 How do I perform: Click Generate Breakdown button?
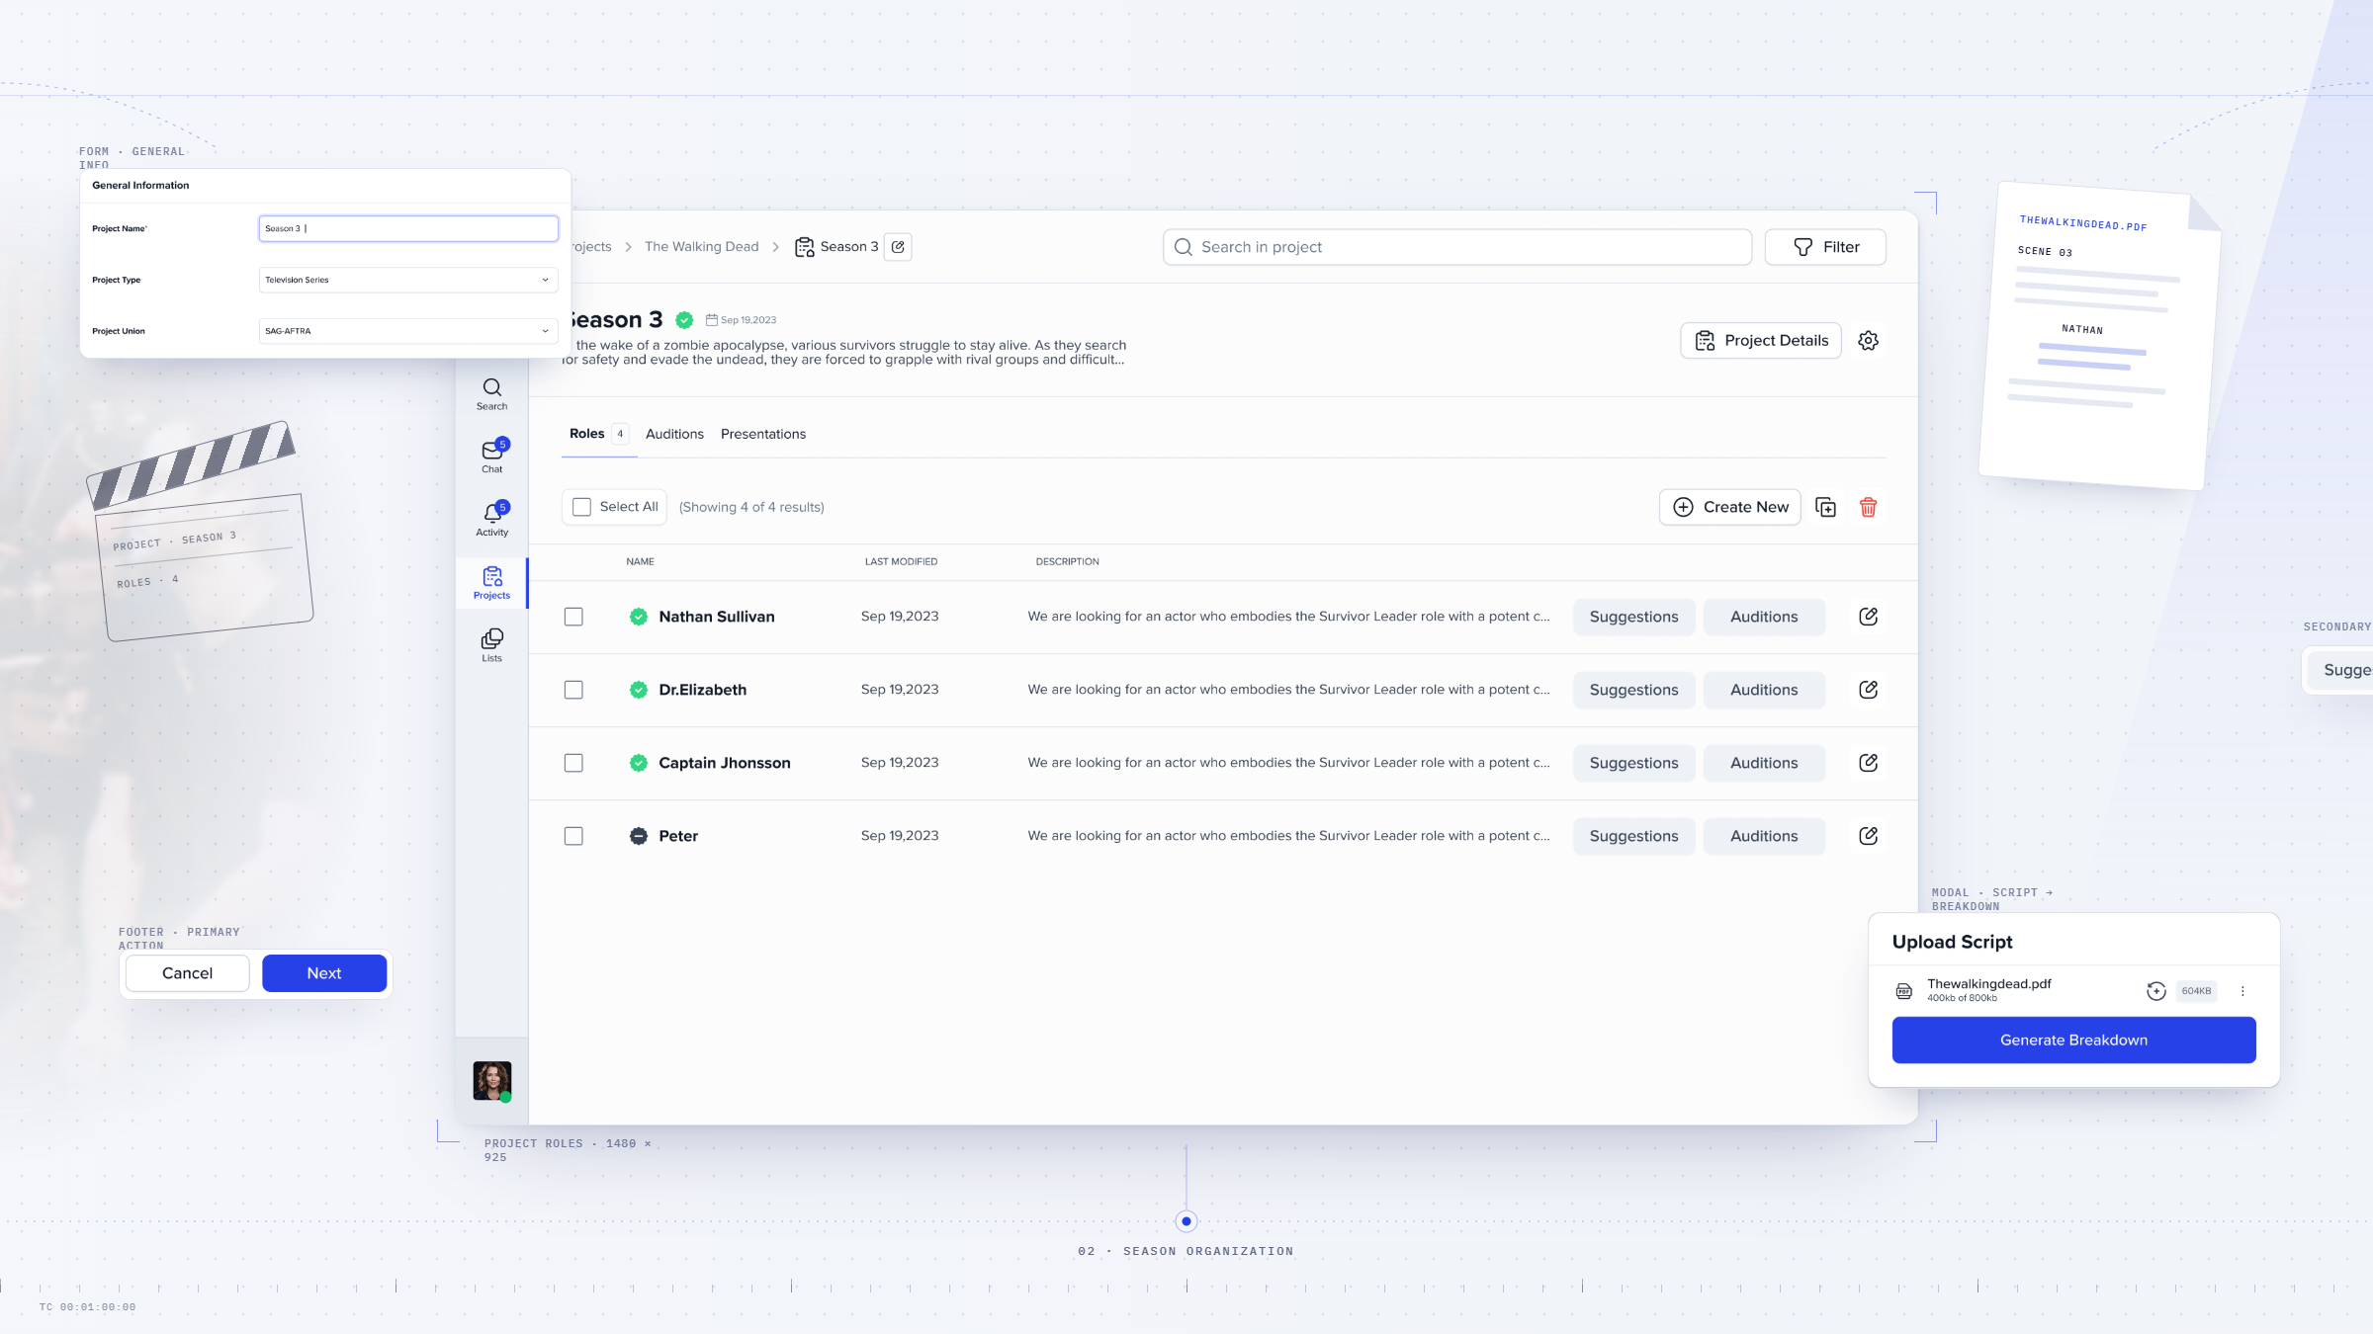2073,1041
